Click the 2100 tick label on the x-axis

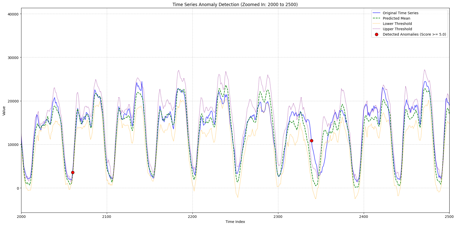coord(107,217)
